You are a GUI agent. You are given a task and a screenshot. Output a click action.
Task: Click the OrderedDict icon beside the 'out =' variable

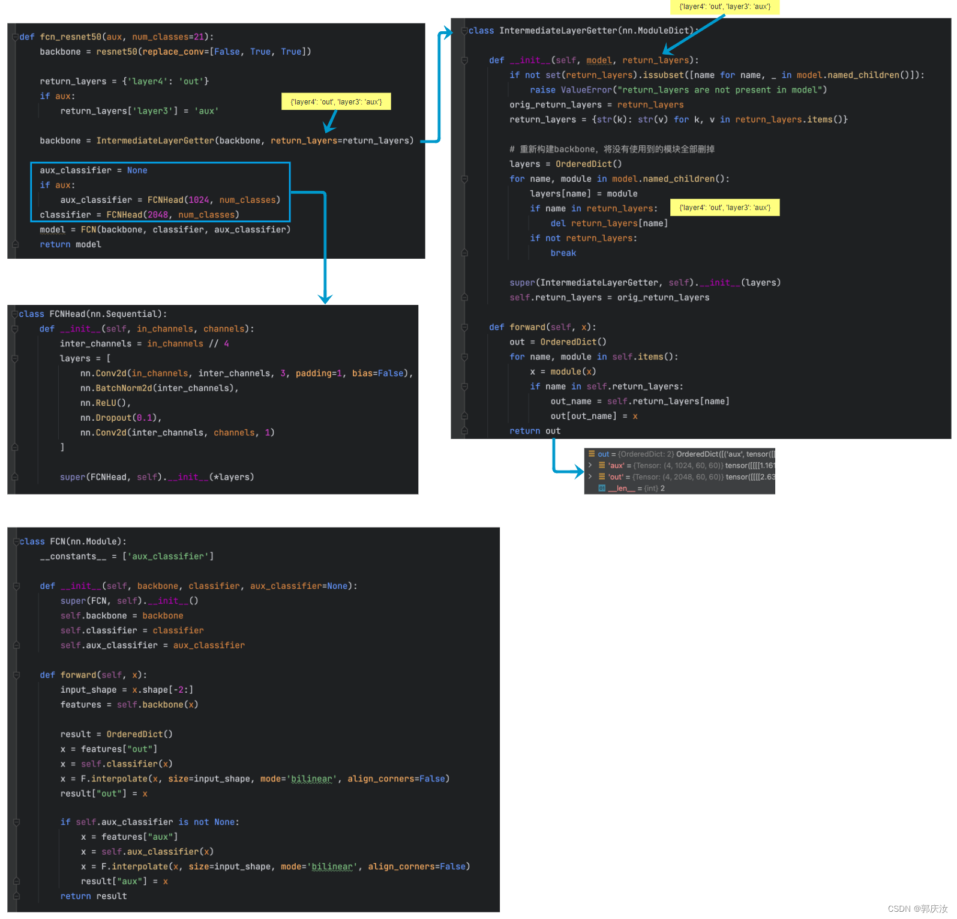point(592,454)
